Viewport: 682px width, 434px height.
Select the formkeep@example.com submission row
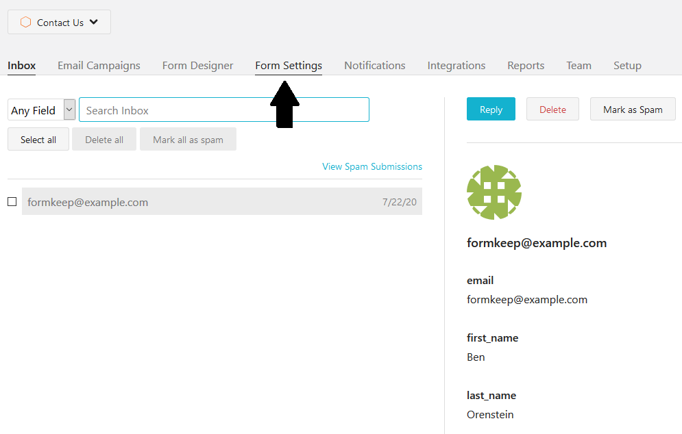[222, 201]
